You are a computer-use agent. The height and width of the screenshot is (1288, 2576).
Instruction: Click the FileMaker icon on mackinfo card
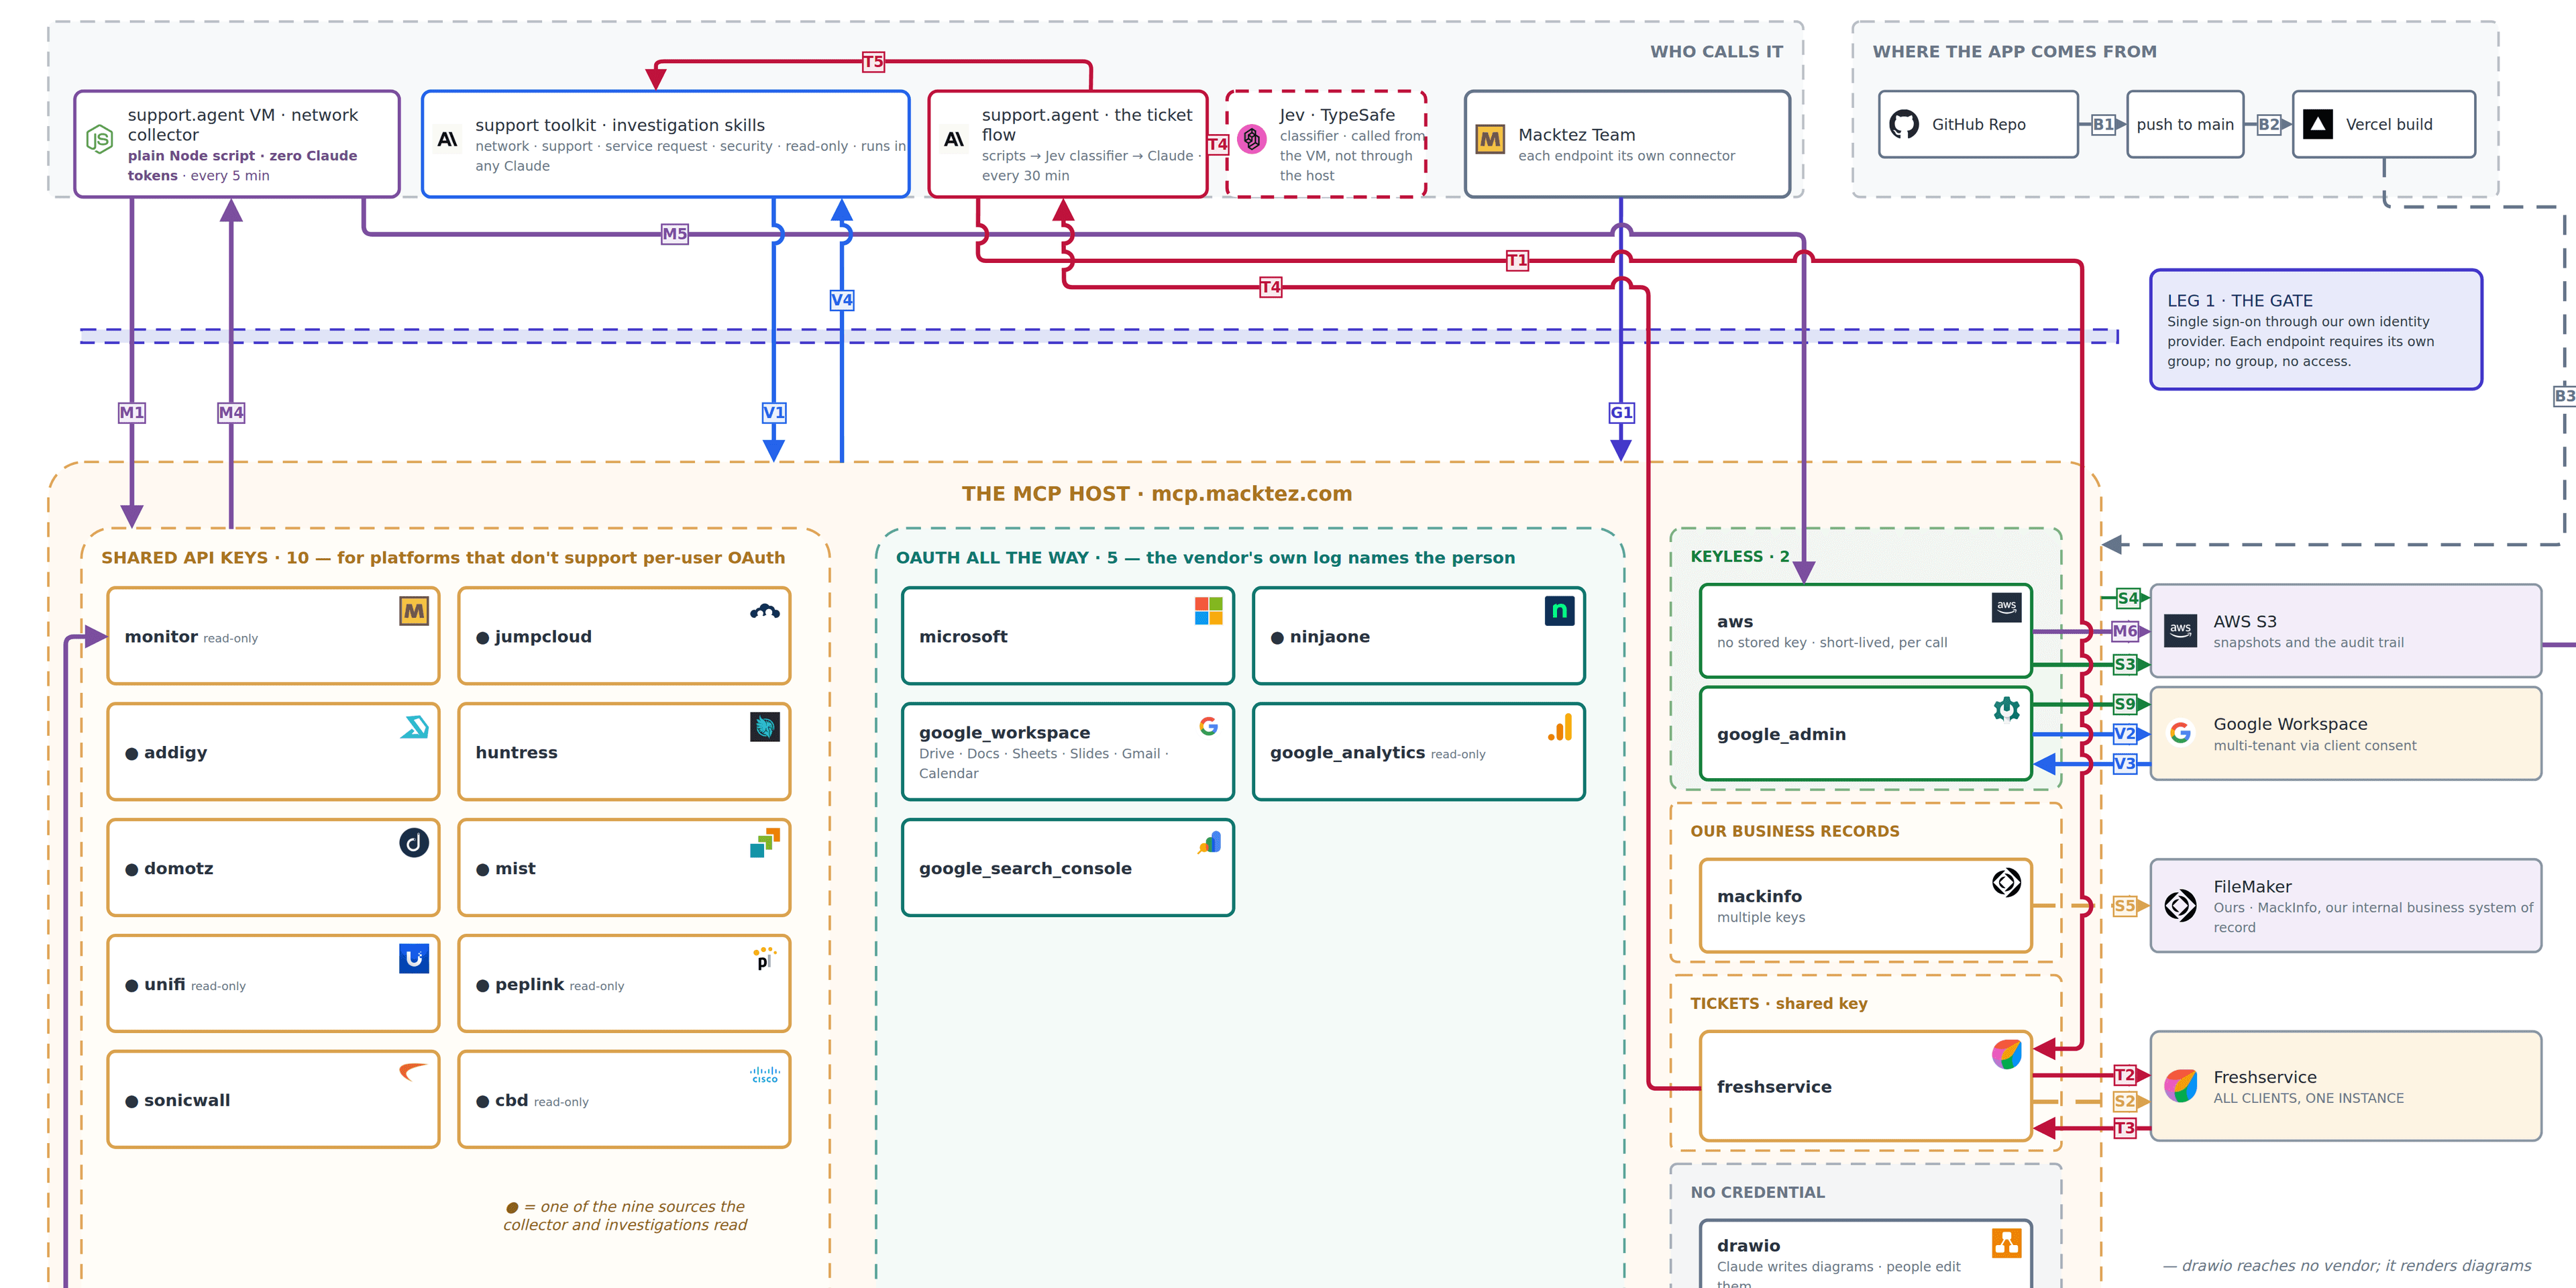[x=2006, y=883]
